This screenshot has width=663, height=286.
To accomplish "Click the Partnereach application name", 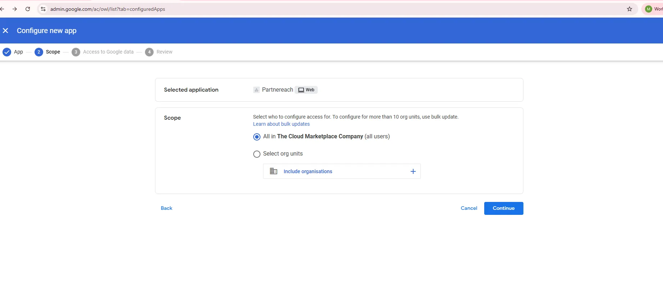I will 277,90.
